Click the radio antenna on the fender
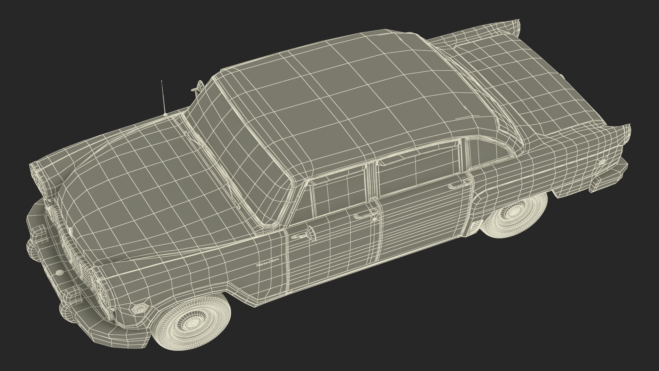The height and width of the screenshot is (371, 659). [x=163, y=98]
